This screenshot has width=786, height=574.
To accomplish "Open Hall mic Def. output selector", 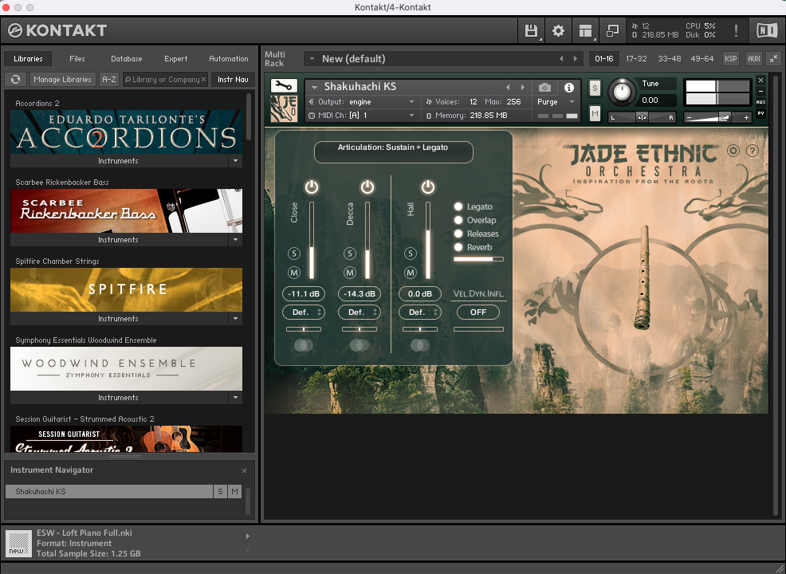I will pos(420,313).
